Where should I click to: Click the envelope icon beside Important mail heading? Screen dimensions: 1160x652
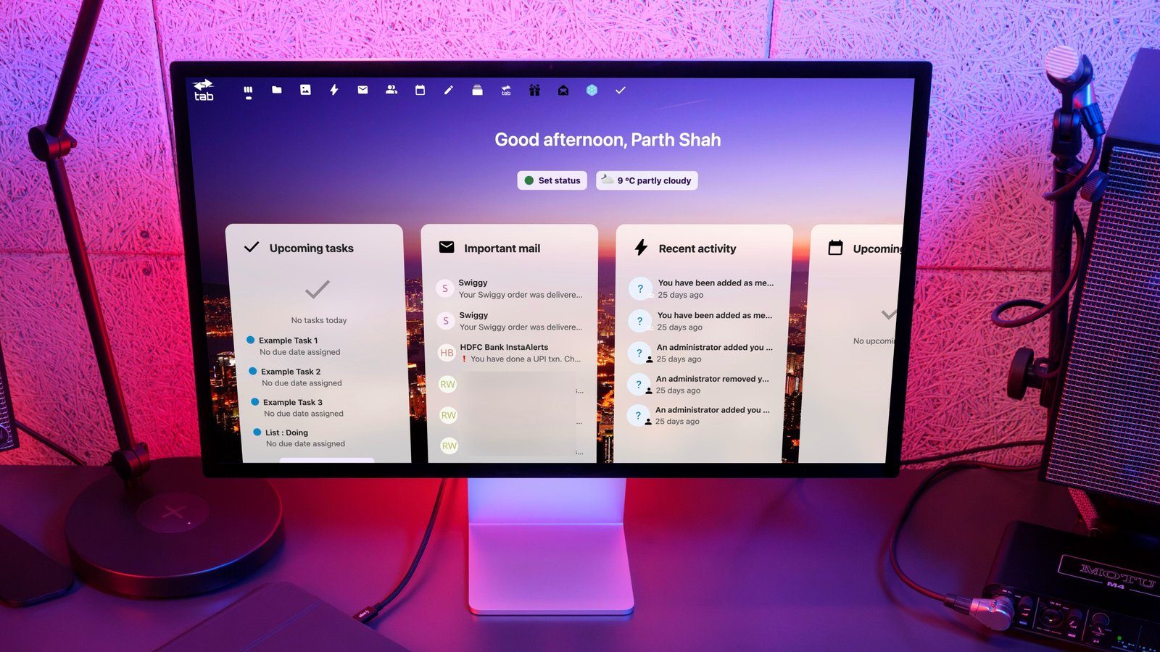(447, 247)
